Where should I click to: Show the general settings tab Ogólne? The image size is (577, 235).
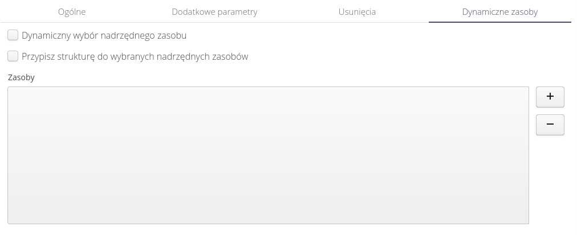(72, 11)
